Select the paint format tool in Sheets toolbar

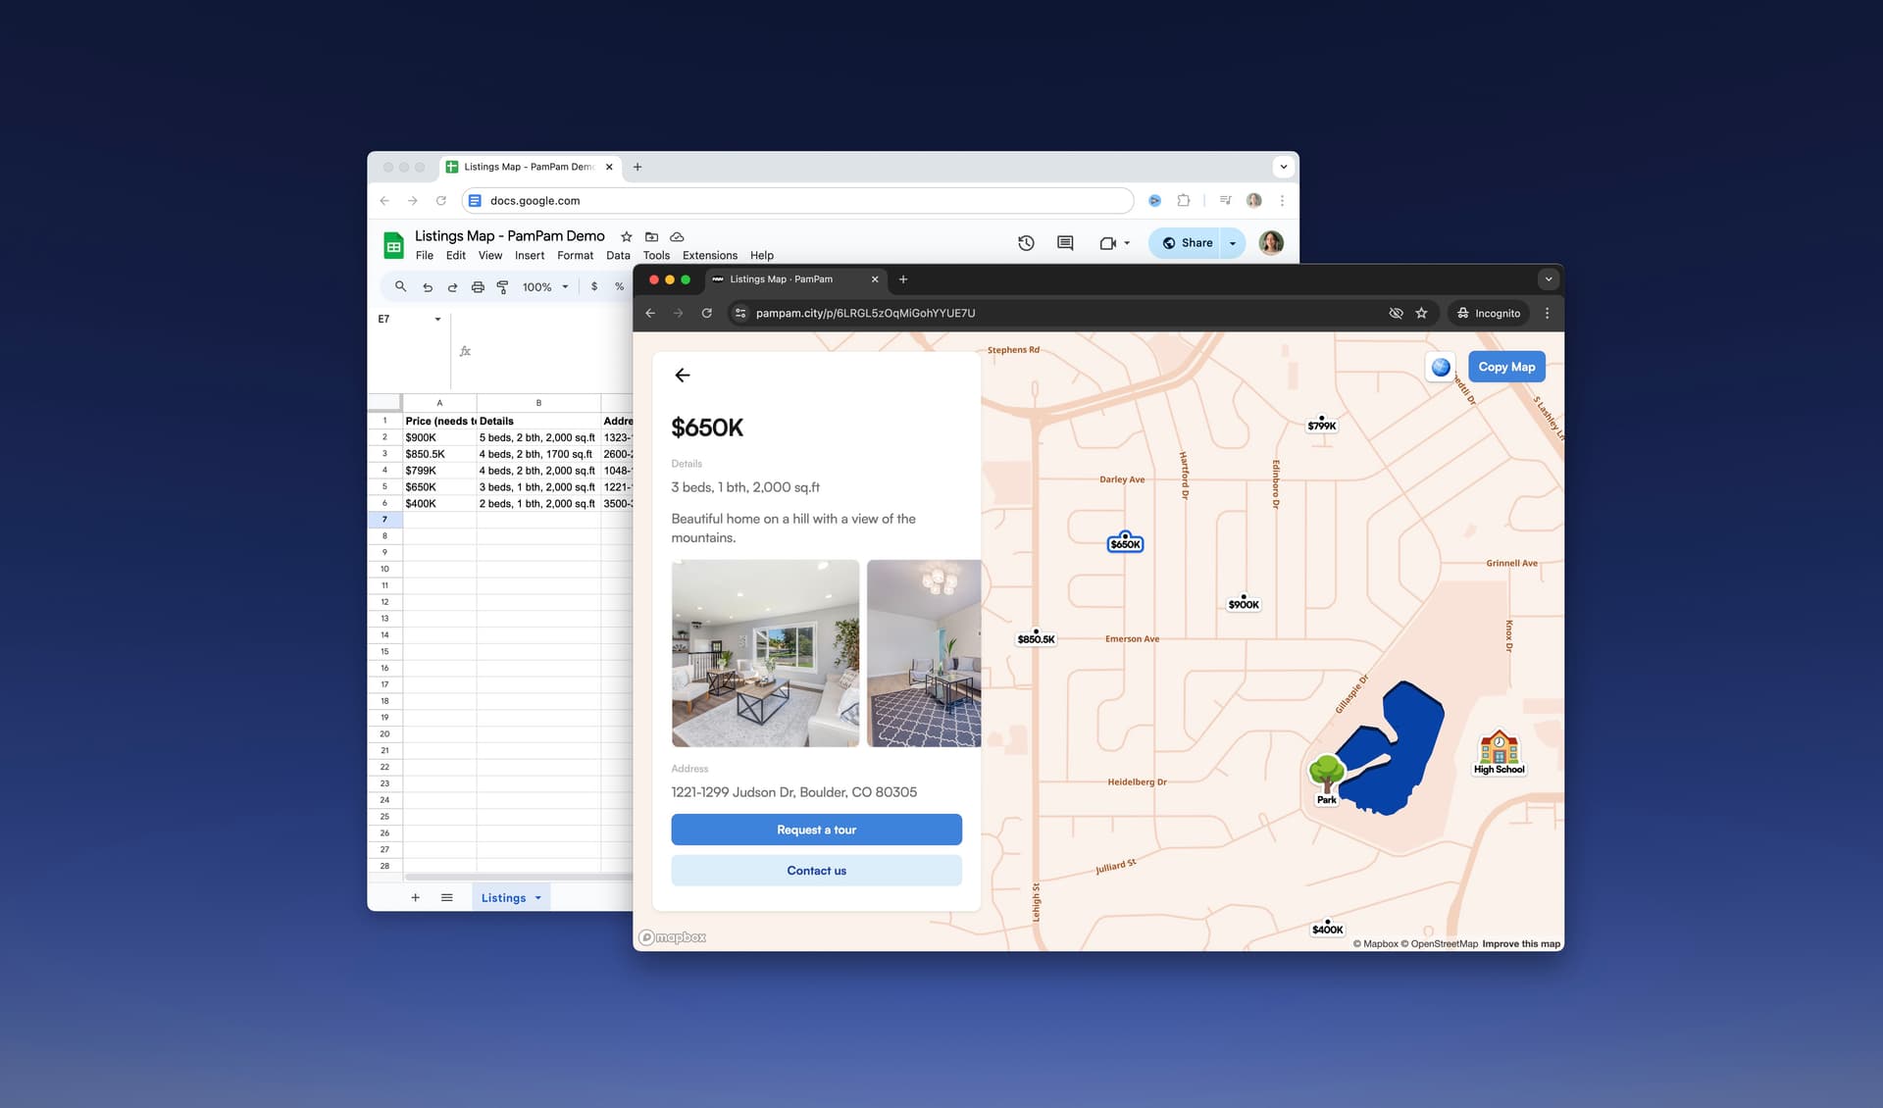[x=502, y=286]
